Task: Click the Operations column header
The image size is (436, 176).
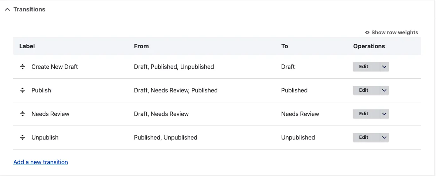Action: 369,46
